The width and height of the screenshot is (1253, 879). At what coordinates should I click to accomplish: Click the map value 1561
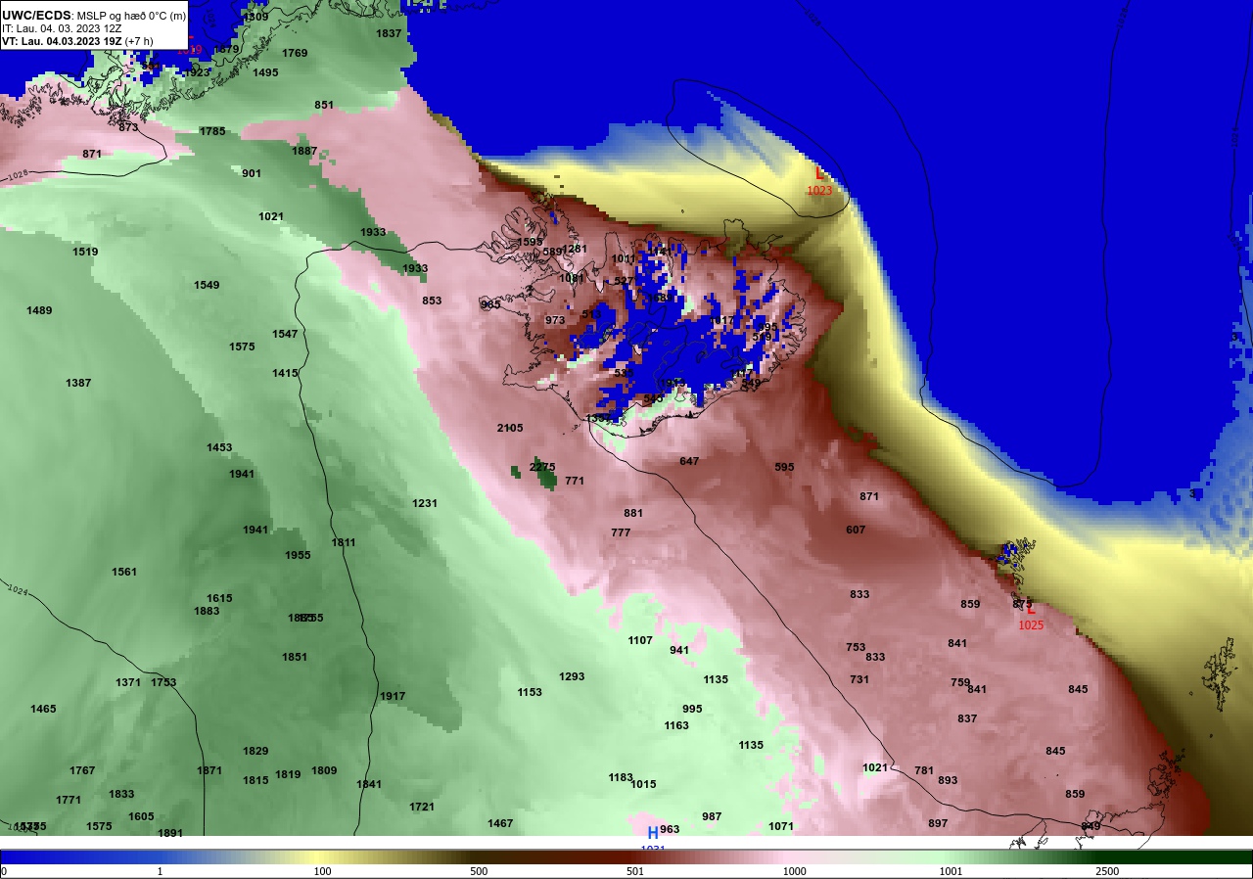pyautogui.click(x=124, y=572)
